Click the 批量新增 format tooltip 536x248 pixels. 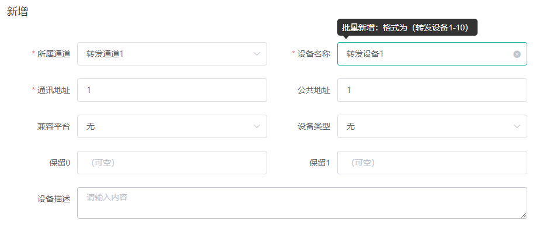click(407, 27)
